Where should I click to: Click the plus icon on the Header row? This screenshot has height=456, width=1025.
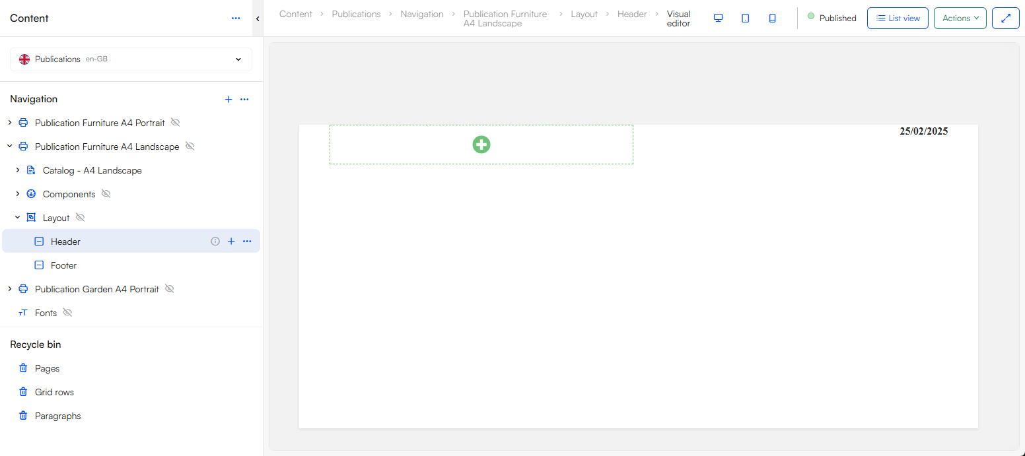pyautogui.click(x=231, y=241)
